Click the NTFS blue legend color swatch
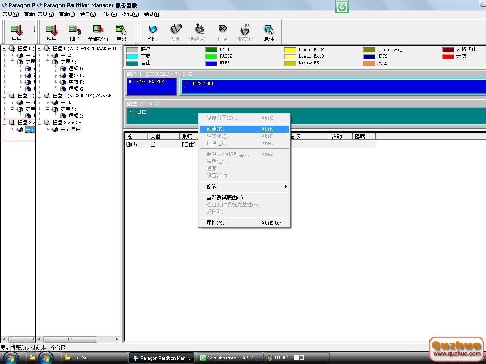 [211, 63]
